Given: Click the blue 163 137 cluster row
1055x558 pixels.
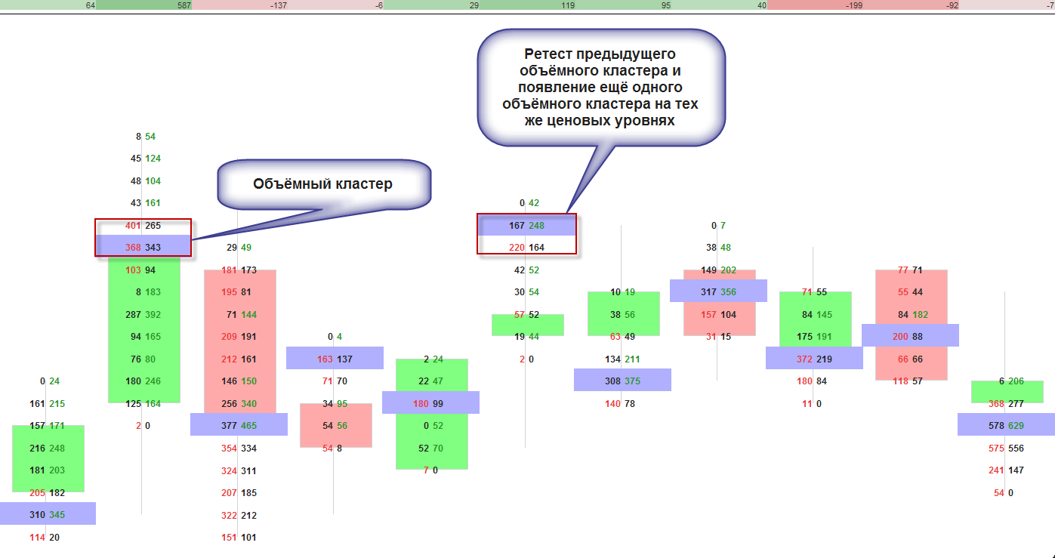Looking at the screenshot, I should coord(335,359).
